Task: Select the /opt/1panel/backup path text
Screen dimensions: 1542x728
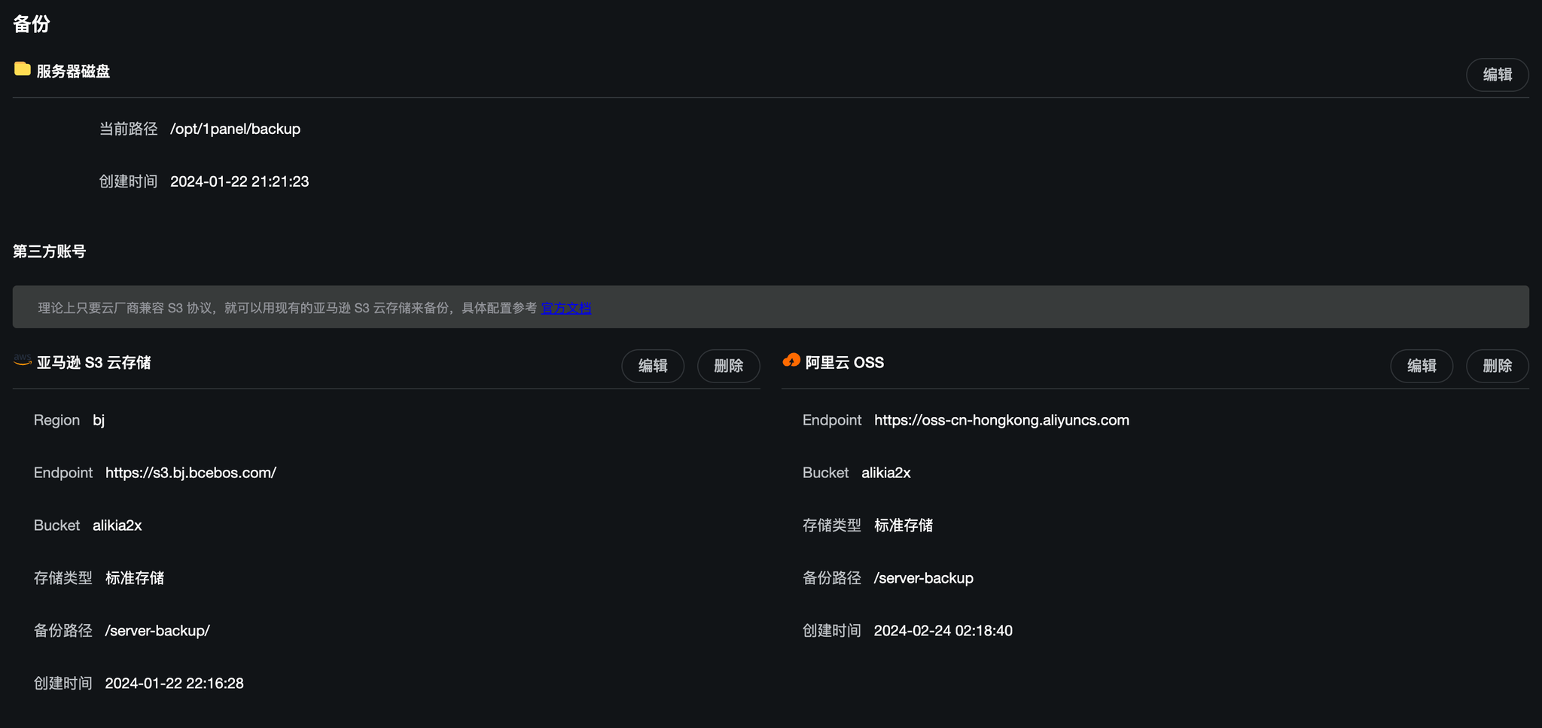Action: coord(235,129)
